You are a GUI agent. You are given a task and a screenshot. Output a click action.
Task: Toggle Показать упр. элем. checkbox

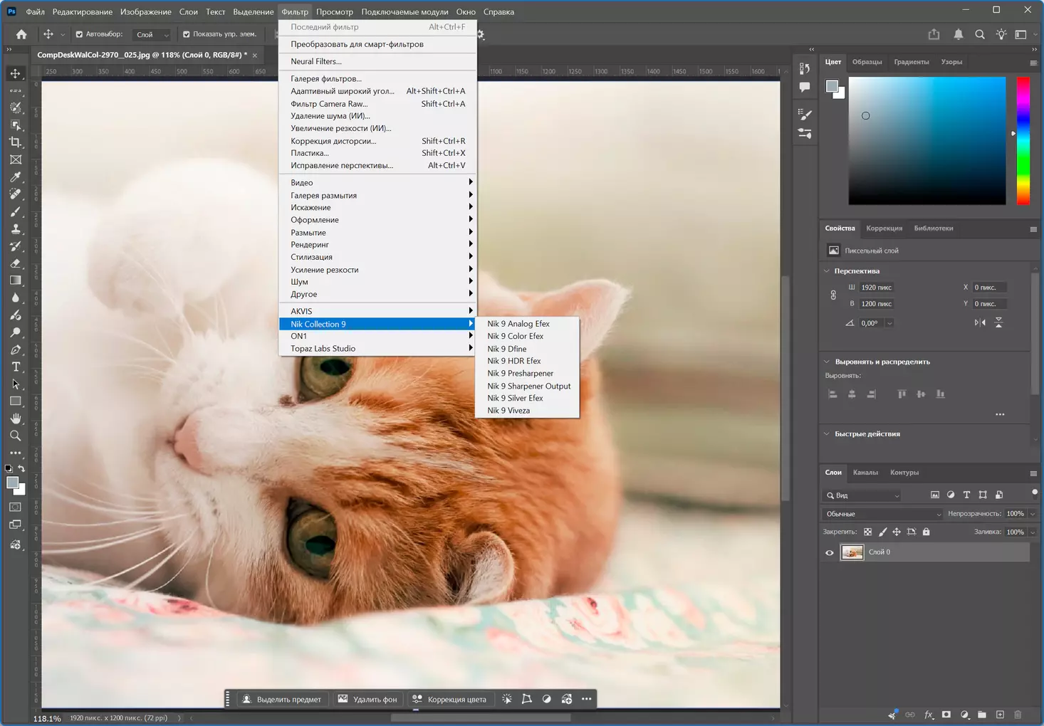coord(187,34)
